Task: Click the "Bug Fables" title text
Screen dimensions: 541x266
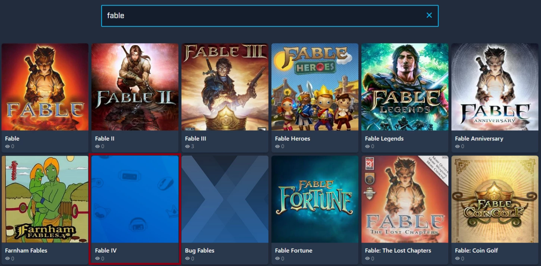Action: point(200,251)
